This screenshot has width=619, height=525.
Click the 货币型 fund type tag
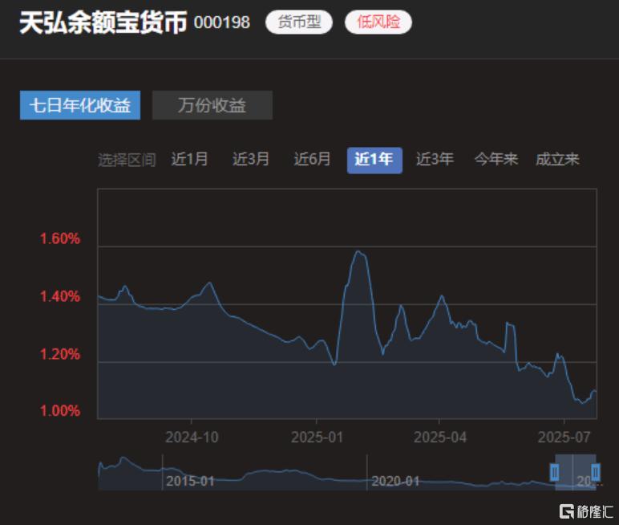[x=299, y=22]
